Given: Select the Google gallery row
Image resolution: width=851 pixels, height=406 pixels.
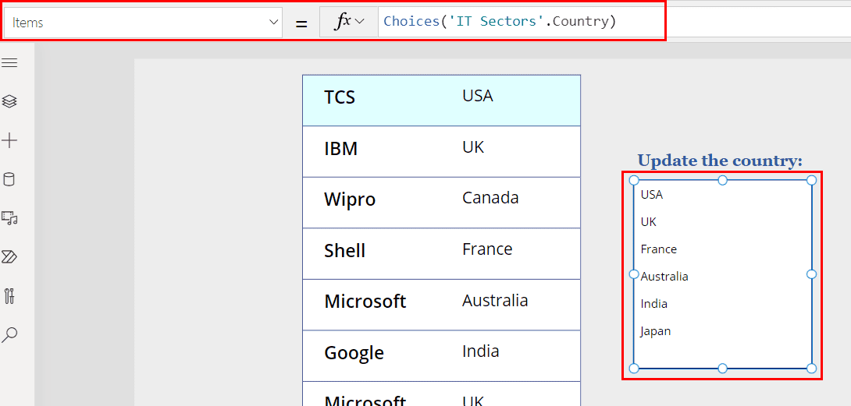Looking at the screenshot, I should coord(441,355).
